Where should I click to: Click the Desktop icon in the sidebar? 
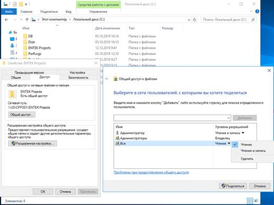pyautogui.click(x=12, y=39)
